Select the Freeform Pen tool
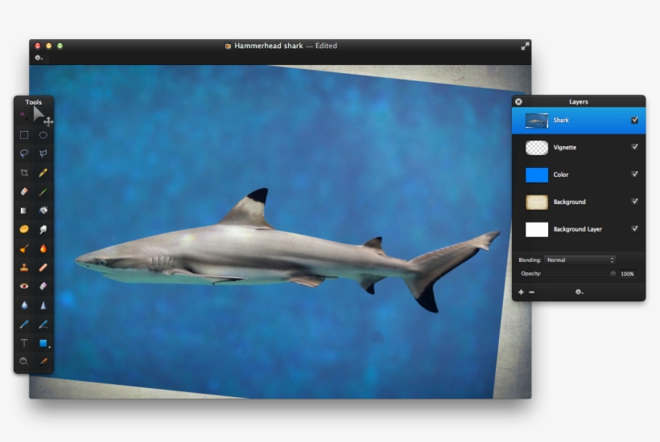Screen dimensions: 660x442 click(x=43, y=325)
